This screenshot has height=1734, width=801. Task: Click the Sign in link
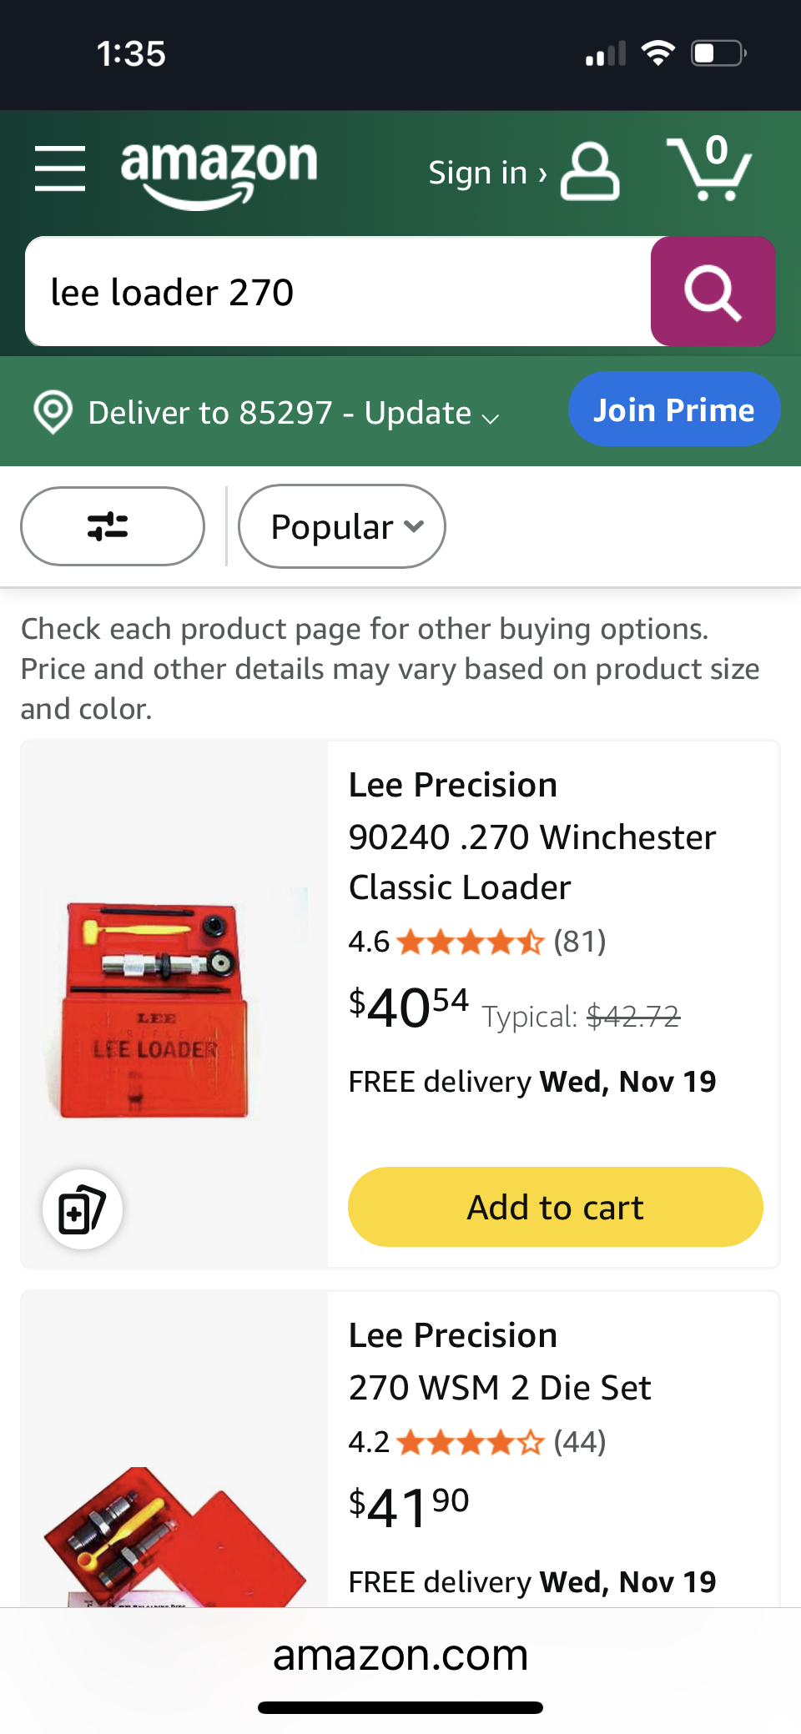pos(486,173)
